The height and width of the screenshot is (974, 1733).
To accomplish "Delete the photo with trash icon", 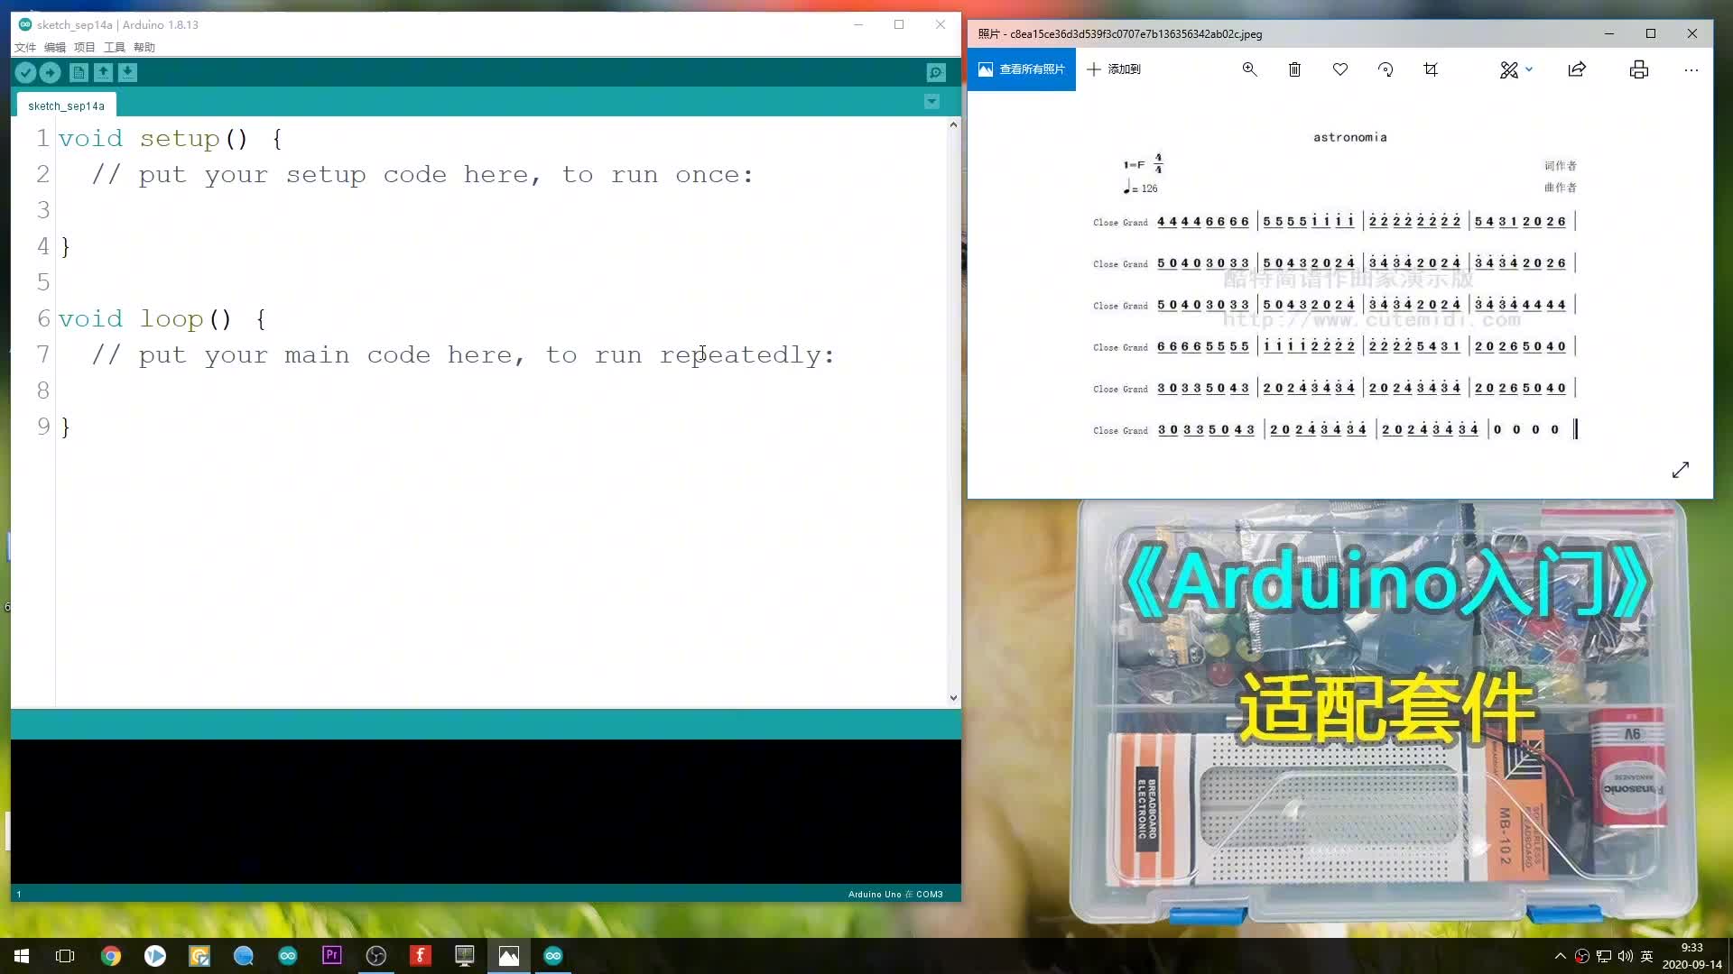I will click(1294, 69).
